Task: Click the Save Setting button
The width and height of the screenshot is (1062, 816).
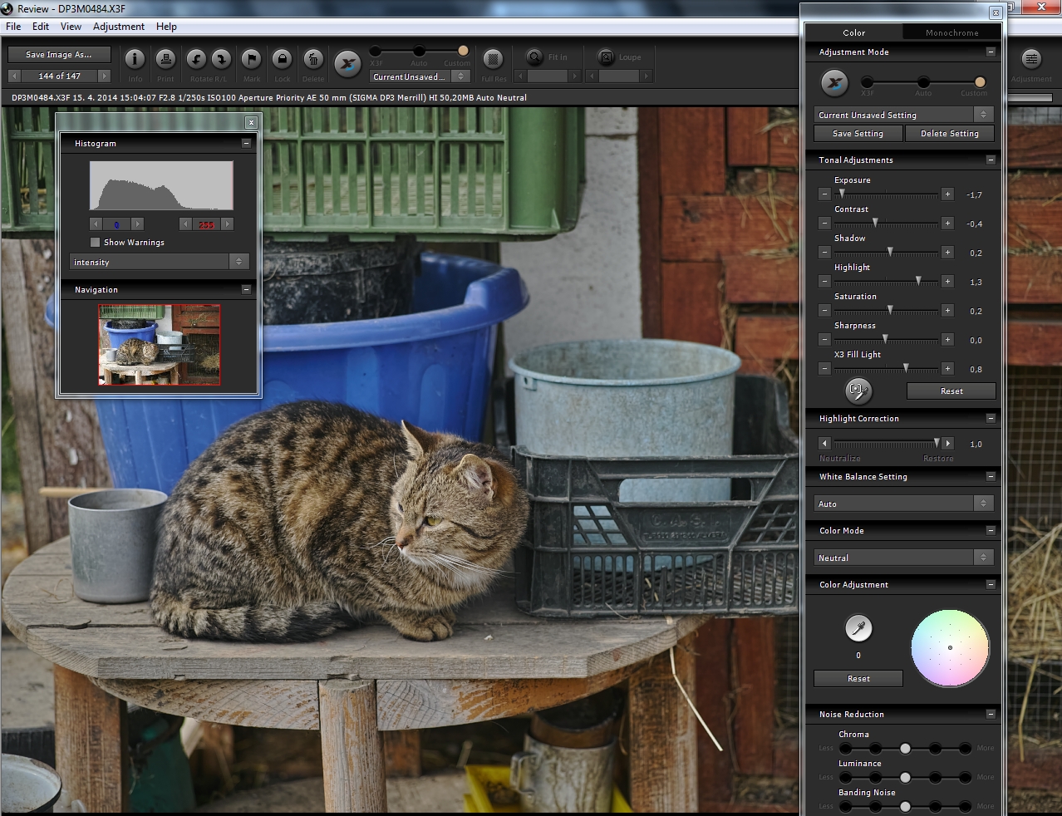Action: click(858, 134)
